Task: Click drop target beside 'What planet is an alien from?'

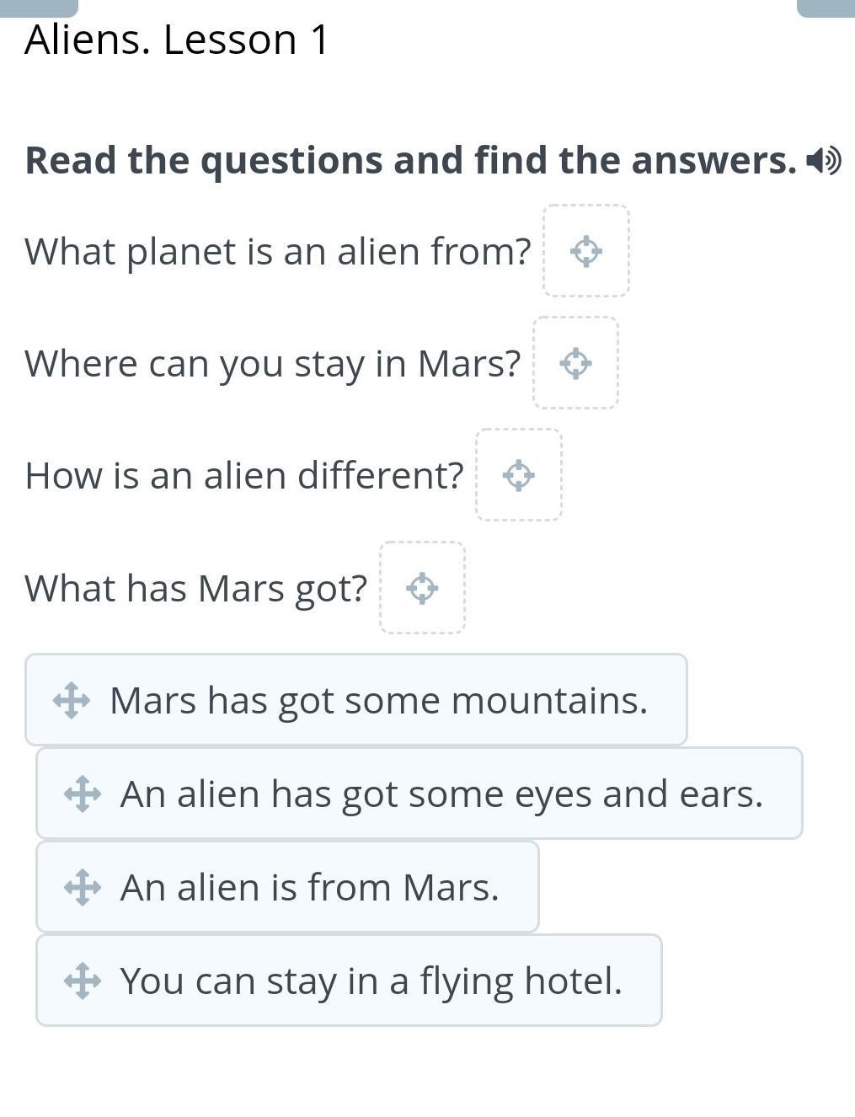Action: point(585,251)
